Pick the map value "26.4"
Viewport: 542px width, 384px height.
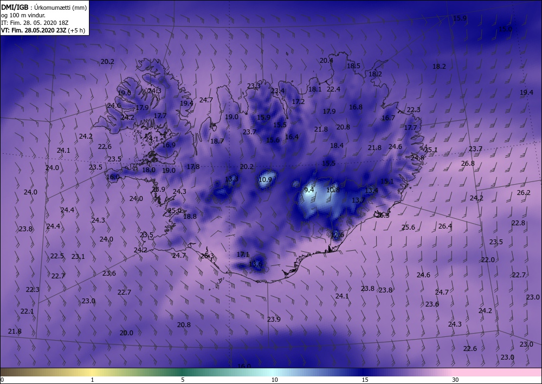[445, 226]
